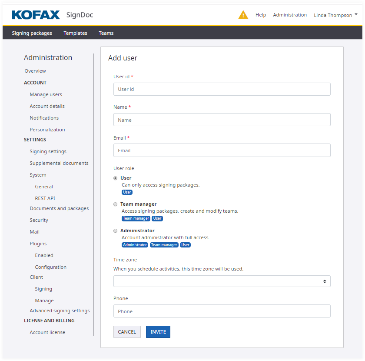Click the Cancel button
Screen dimensions: 365x361
click(127, 332)
